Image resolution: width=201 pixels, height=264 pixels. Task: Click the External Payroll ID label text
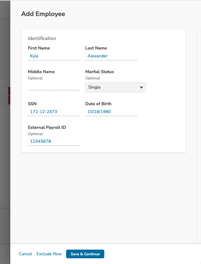coord(47,128)
